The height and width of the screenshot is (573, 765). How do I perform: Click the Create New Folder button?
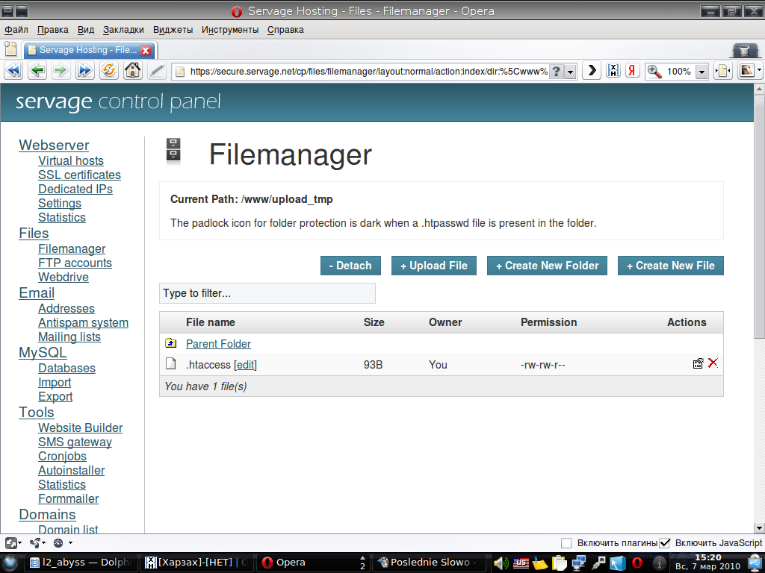pyautogui.click(x=547, y=266)
